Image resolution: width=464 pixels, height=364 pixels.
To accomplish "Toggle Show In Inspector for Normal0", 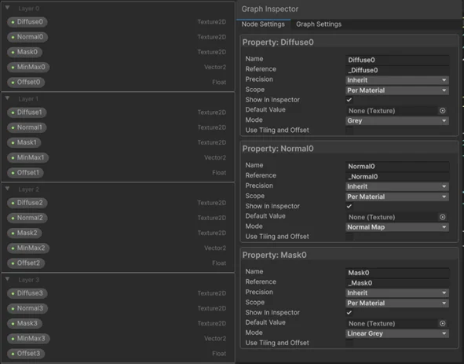I will [x=349, y=206].
